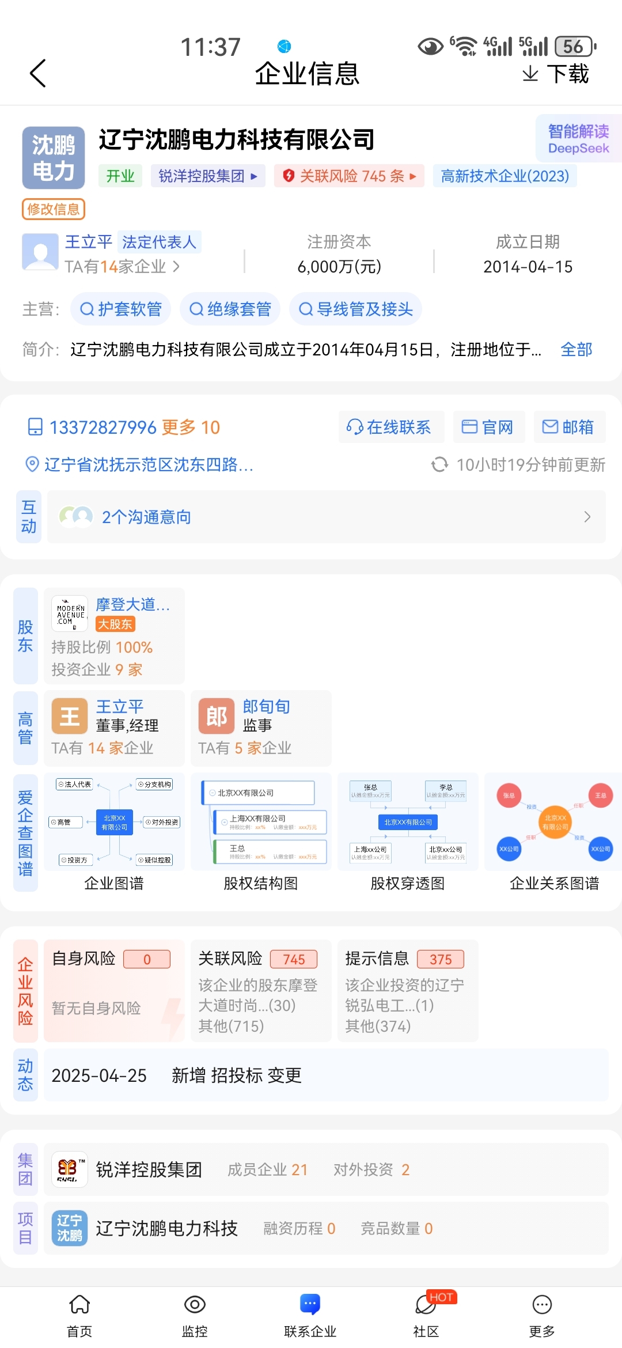The height and width of the screenshot is (1348, 622).
Task: Tap 融资历程 0 count
Action: [x=299, y=1228]
